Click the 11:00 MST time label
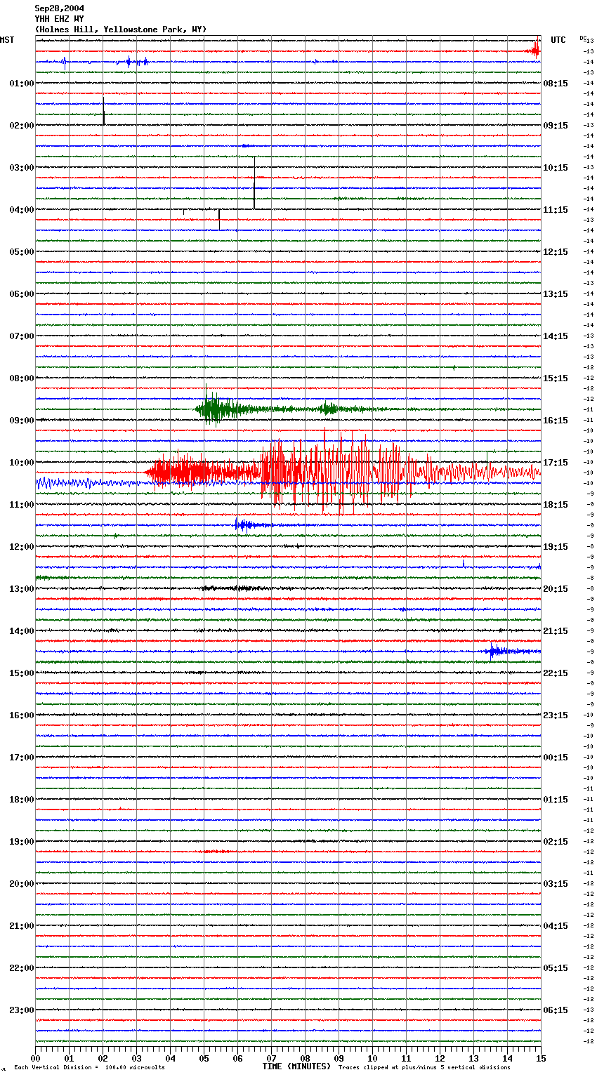The width and height of the screenshot is (597, 1077). pos(22,505)
